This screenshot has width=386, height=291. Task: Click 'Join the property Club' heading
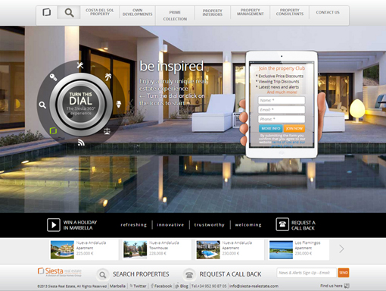coord(282,68)
